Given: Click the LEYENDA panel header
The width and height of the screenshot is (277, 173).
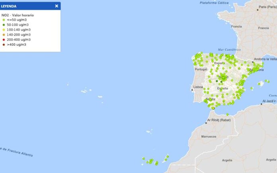Looking at the screenshot, I should pyautogui.click(x=24, y=6).
